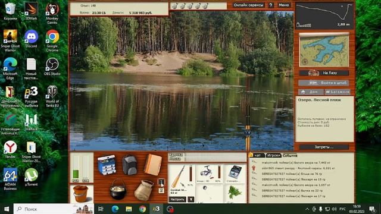Open the AIDA64 Business desktop shortcut

pos(10,179)
